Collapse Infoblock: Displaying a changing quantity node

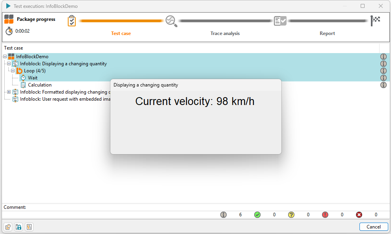click(x=9, y=64)
